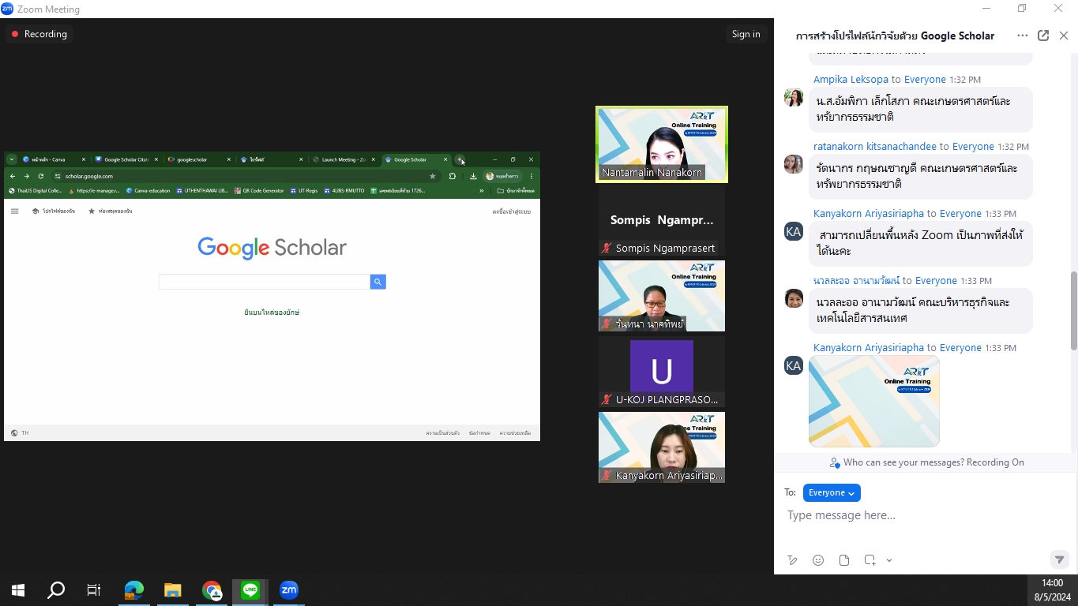Select the U-KOJ PLANGPRASO participant tile
Viewport: 1078px width, 606px height.
662,372
